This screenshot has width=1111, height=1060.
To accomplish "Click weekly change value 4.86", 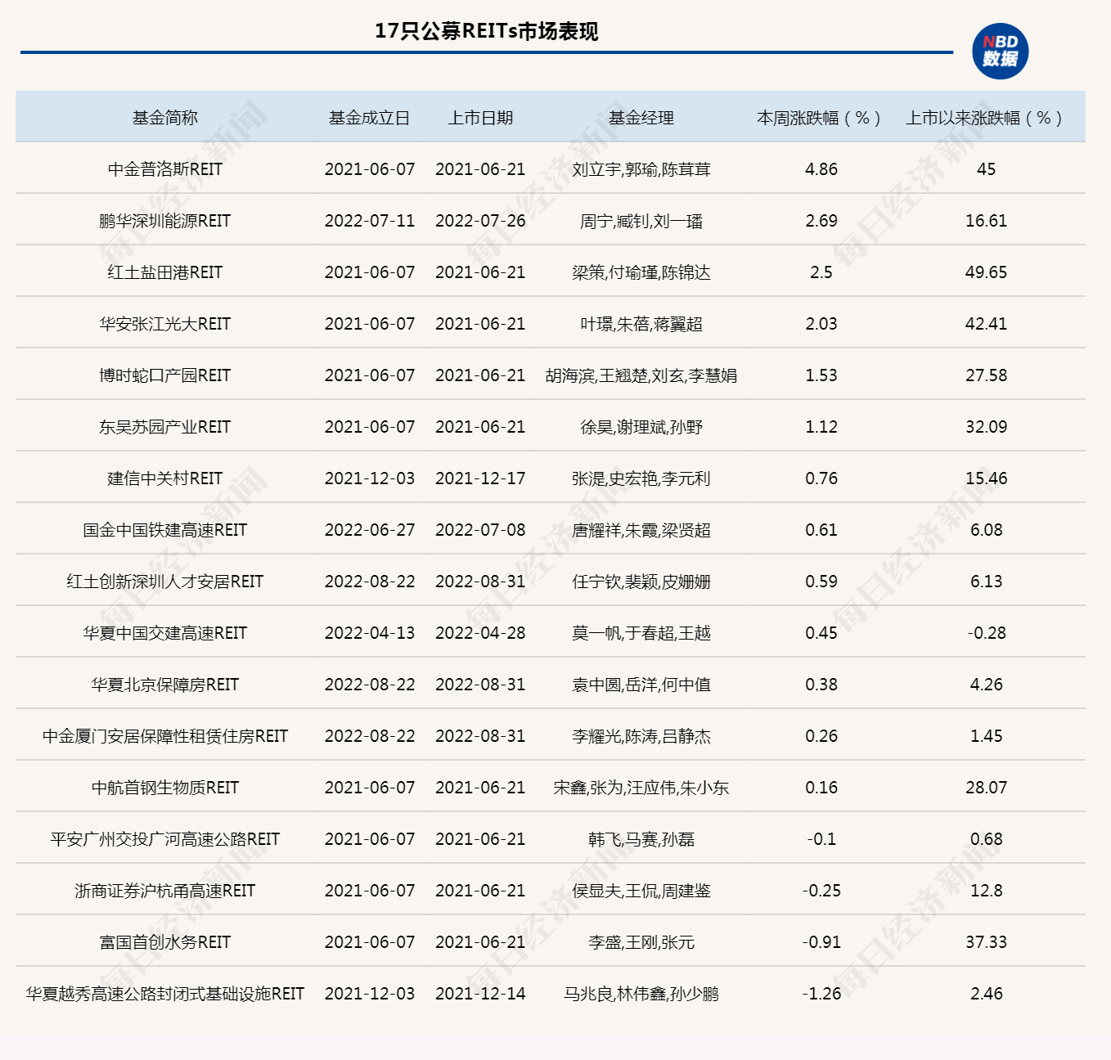I will coord(821,169).
